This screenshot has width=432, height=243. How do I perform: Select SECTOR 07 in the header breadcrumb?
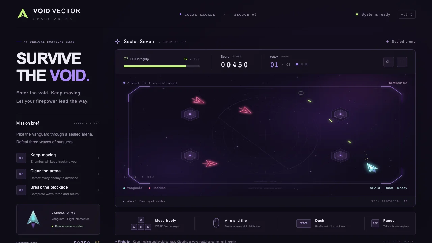245,15
